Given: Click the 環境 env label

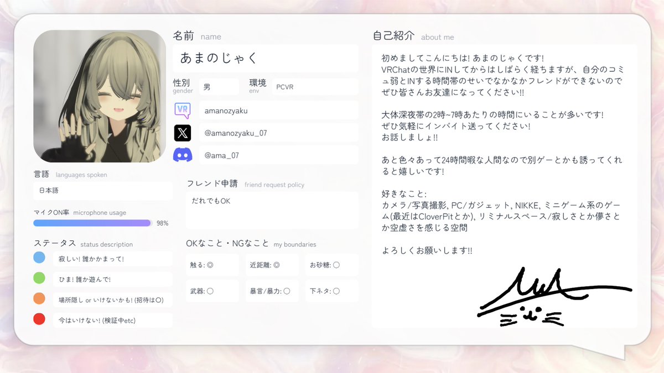Looking at the screenshot, I should tap(257, 86).
